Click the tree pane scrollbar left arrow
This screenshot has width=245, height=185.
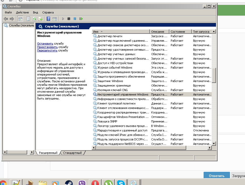[5, 152]
